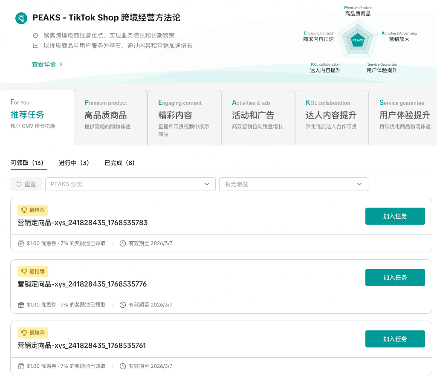Screen dimensions: 437x379
Task: Click the PEAKS lightbulb logo icon
Action: [x=20, y=18]
